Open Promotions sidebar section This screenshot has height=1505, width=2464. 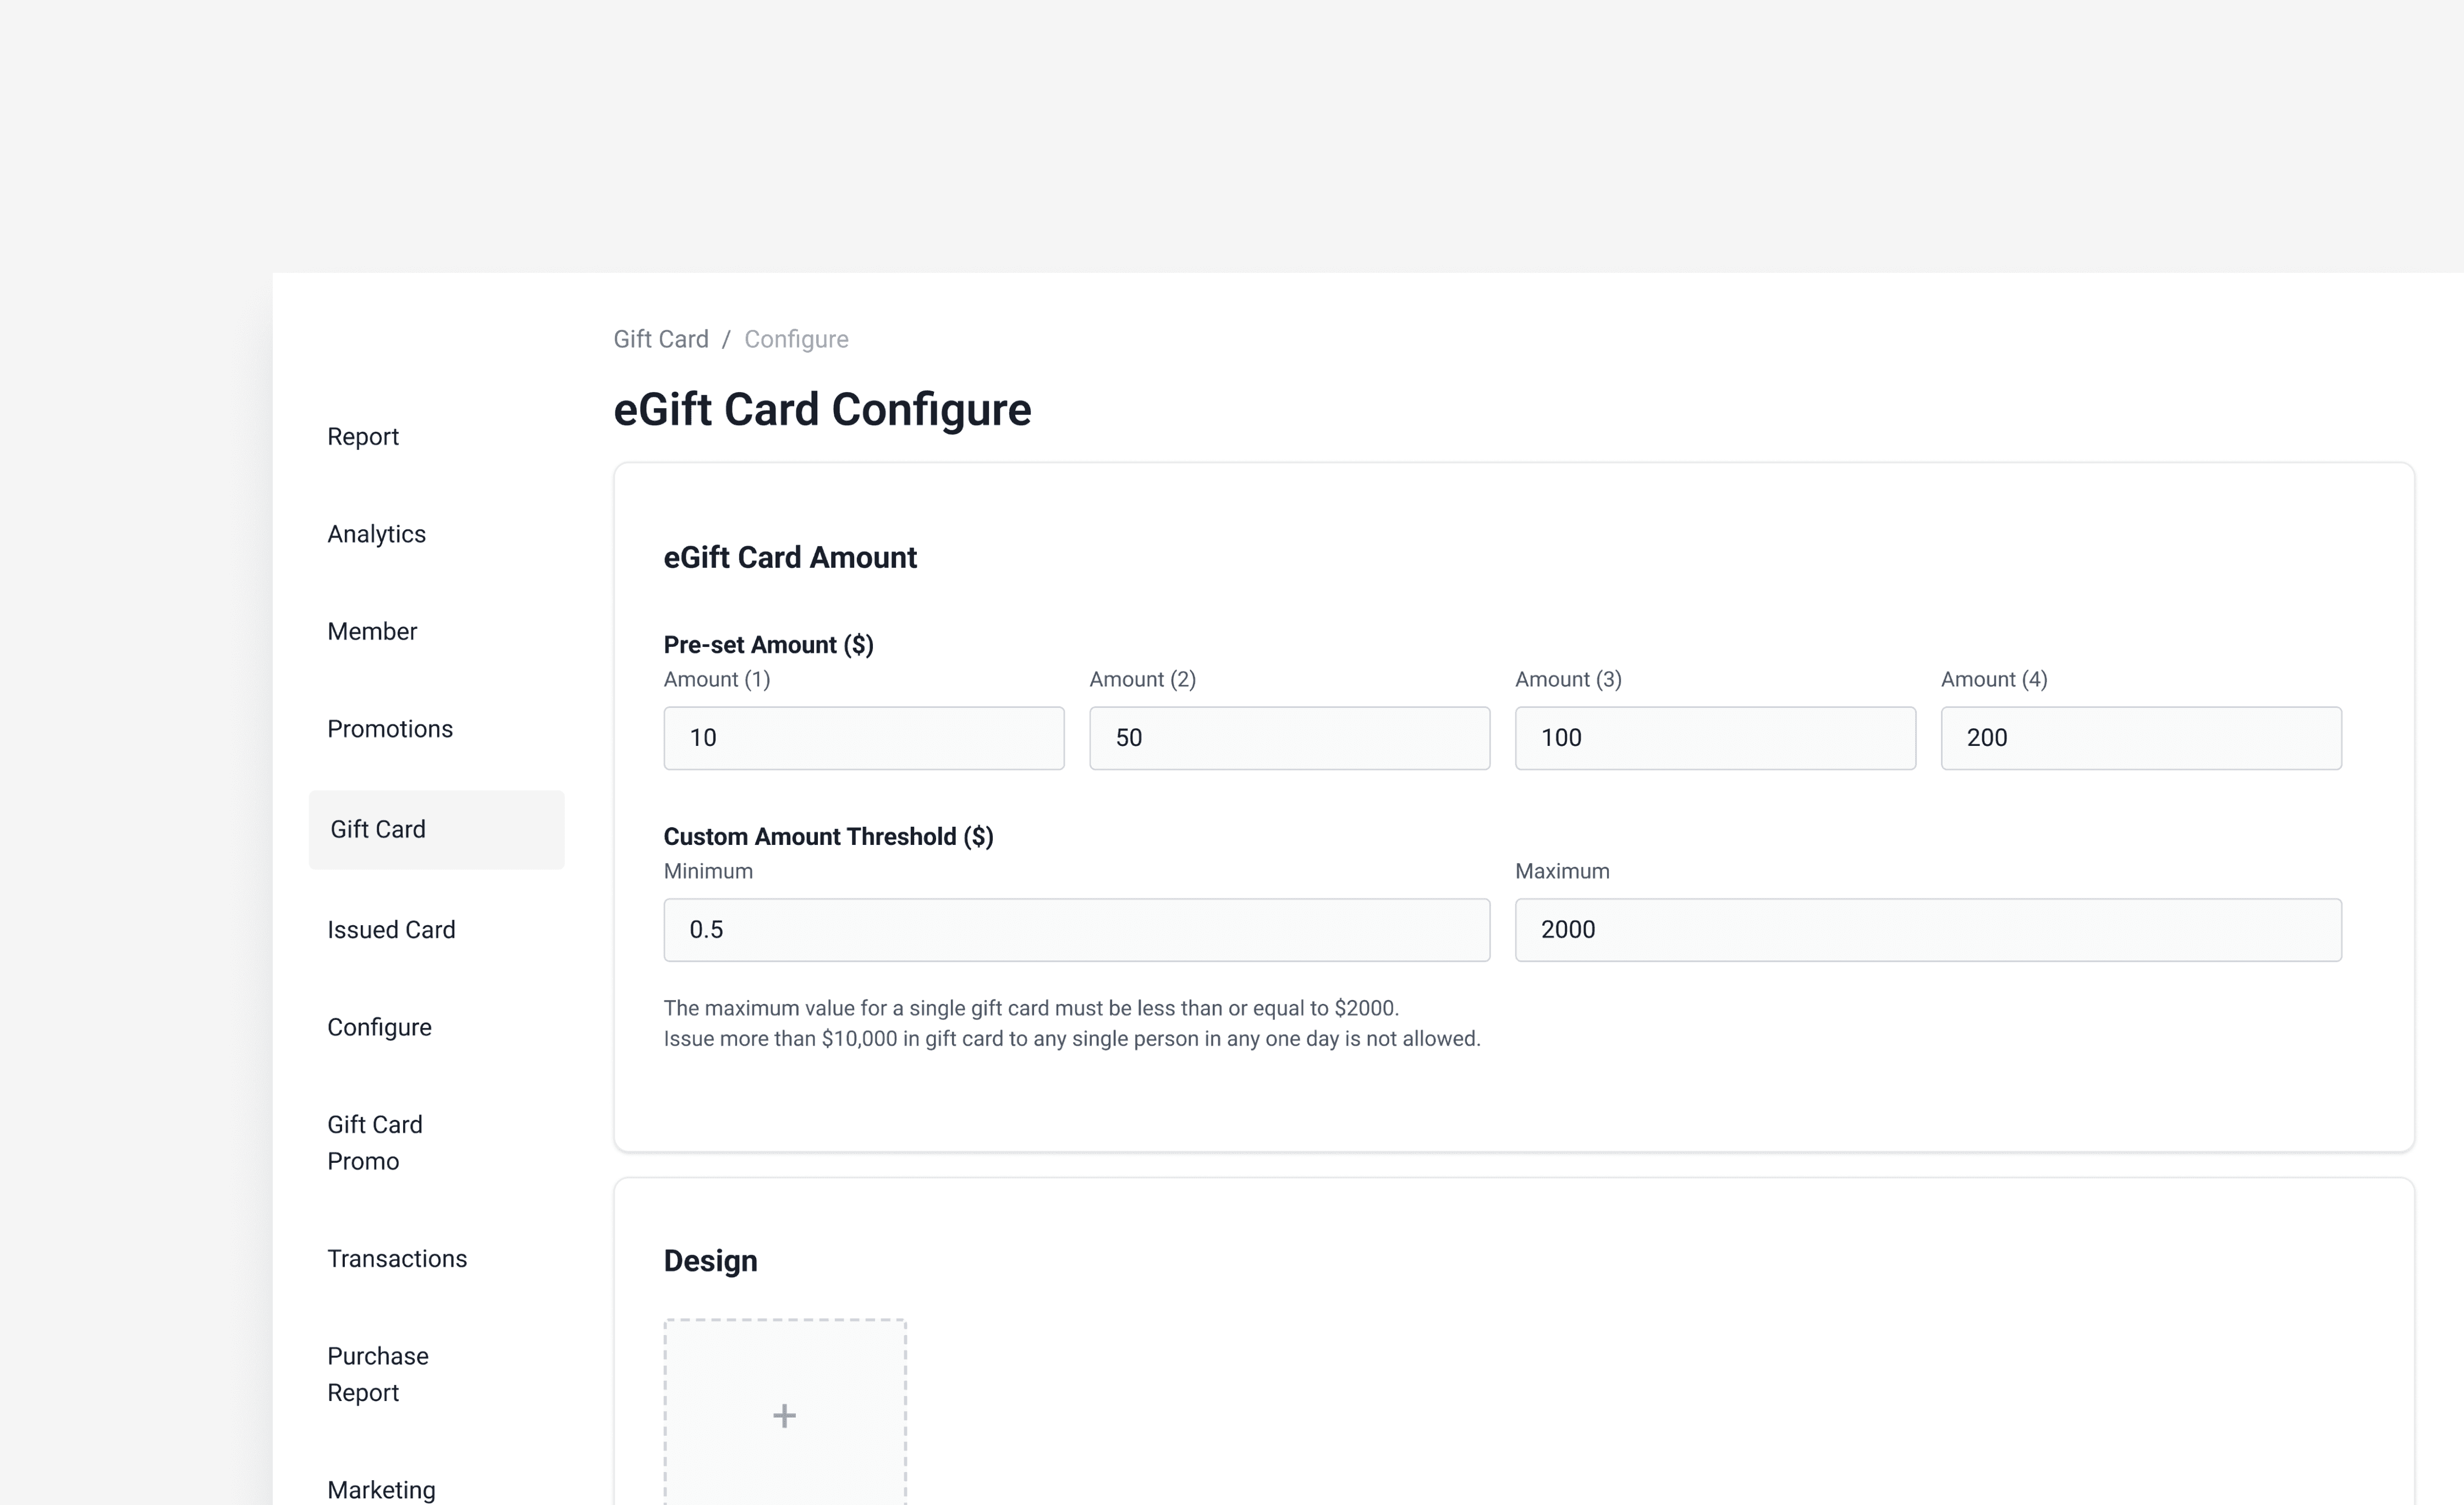[390, 729]
